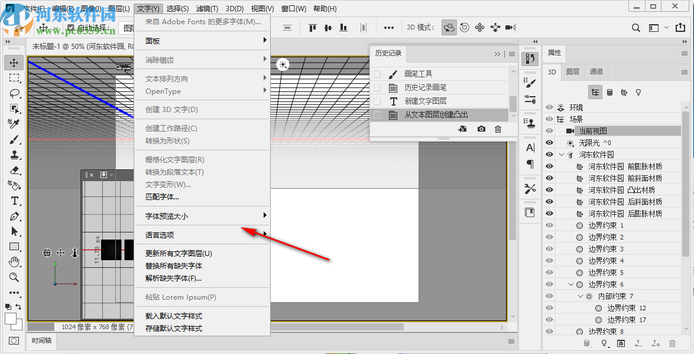Viewport: 694px width, 354px height.
Task: Click the foreground color swatch
Action: click(x=11, y=319)
